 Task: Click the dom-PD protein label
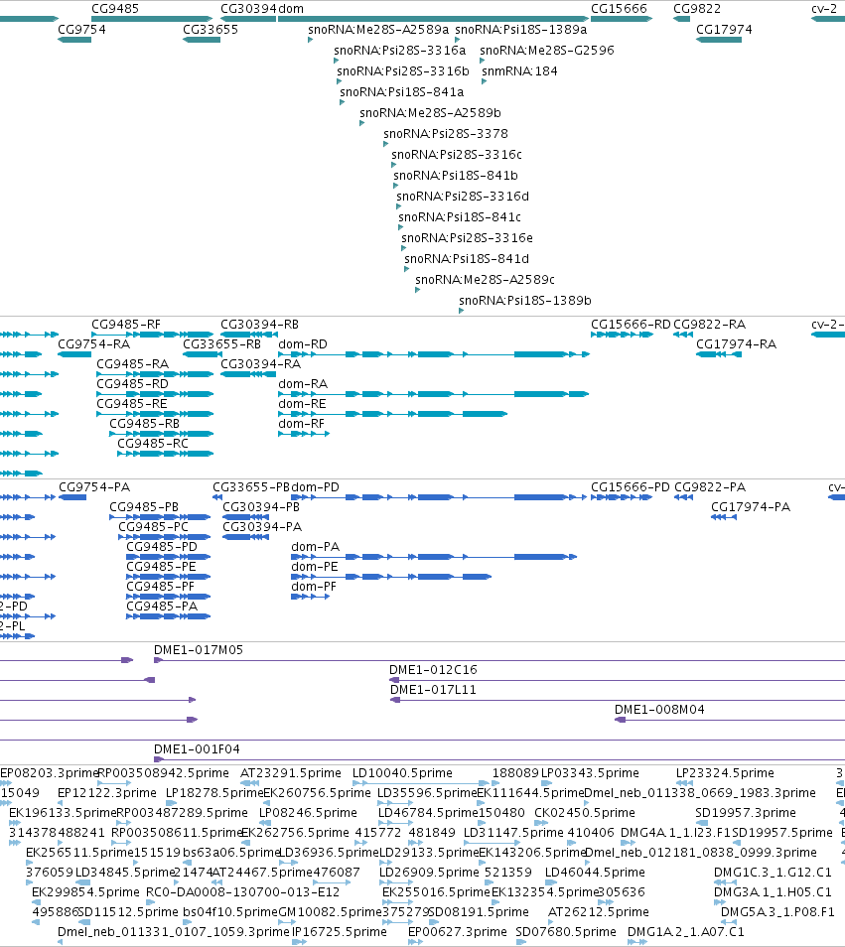click(316, 486)
